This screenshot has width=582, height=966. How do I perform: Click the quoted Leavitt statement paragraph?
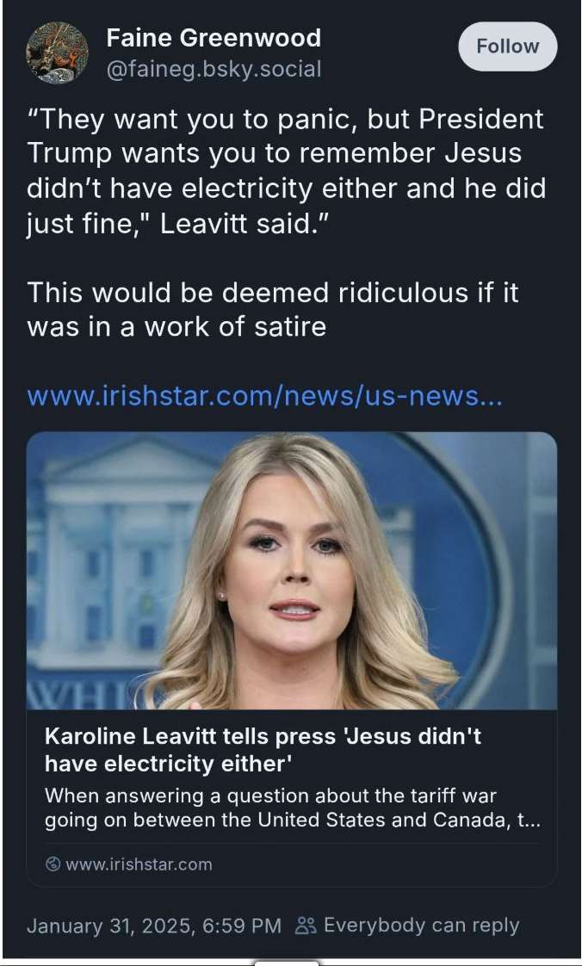(x=287, y=172)
